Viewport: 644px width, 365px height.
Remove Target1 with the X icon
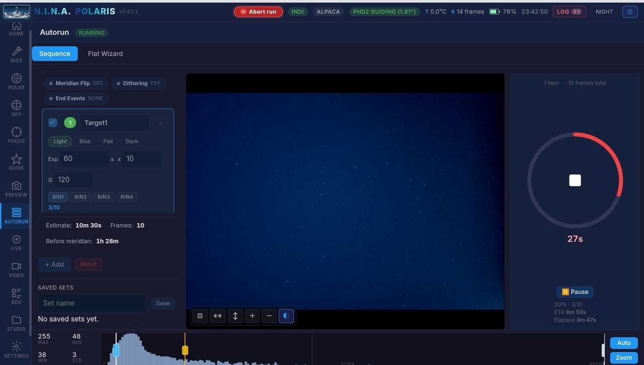(160, 123)
